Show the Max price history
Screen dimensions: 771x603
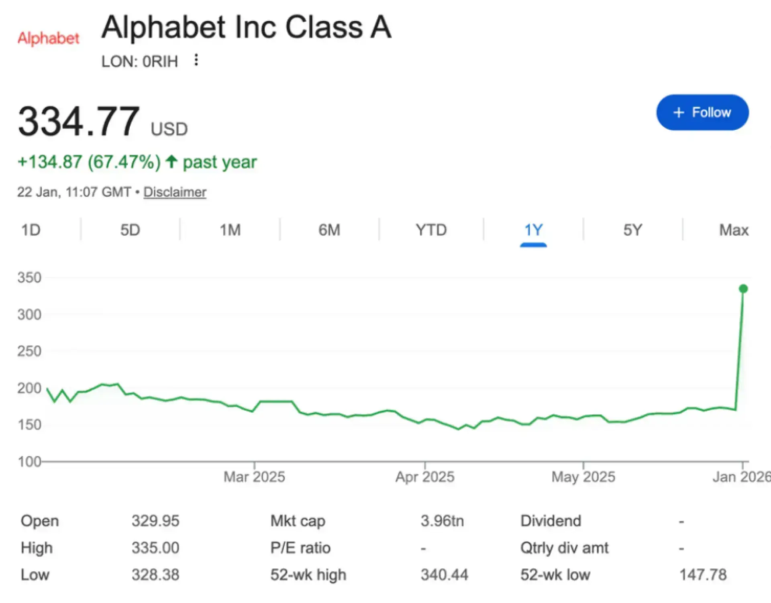[x=734, y=230]
